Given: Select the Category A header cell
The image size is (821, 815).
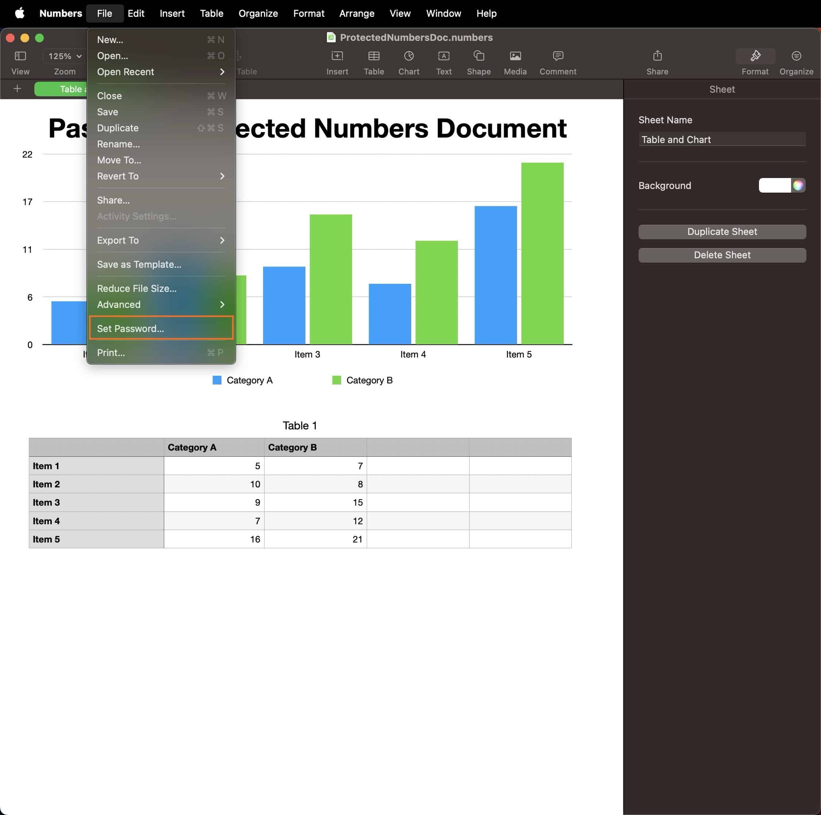Looking at the screenshot, I should click(214, 447).
